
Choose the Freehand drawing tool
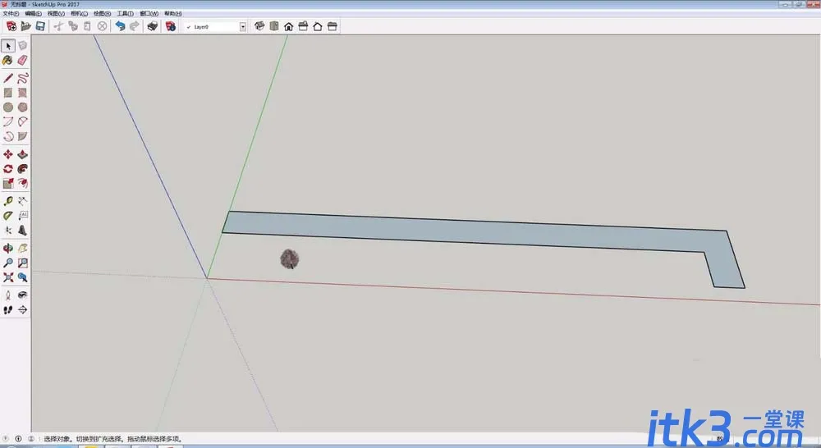point(22,79)
